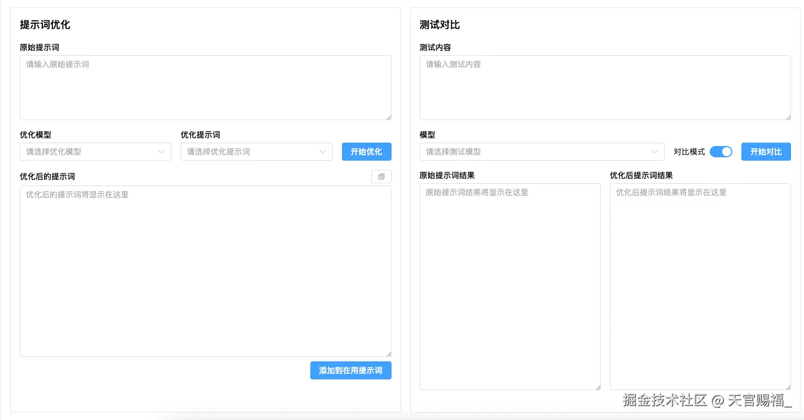
Task: Click into the 优化后的提示词 result text area
Action: tap(205, 271)
